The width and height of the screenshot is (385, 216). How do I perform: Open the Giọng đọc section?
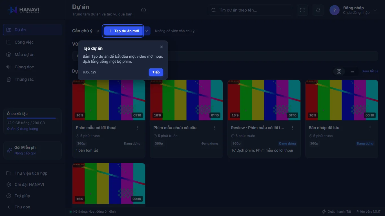click(x=33, y=67)
